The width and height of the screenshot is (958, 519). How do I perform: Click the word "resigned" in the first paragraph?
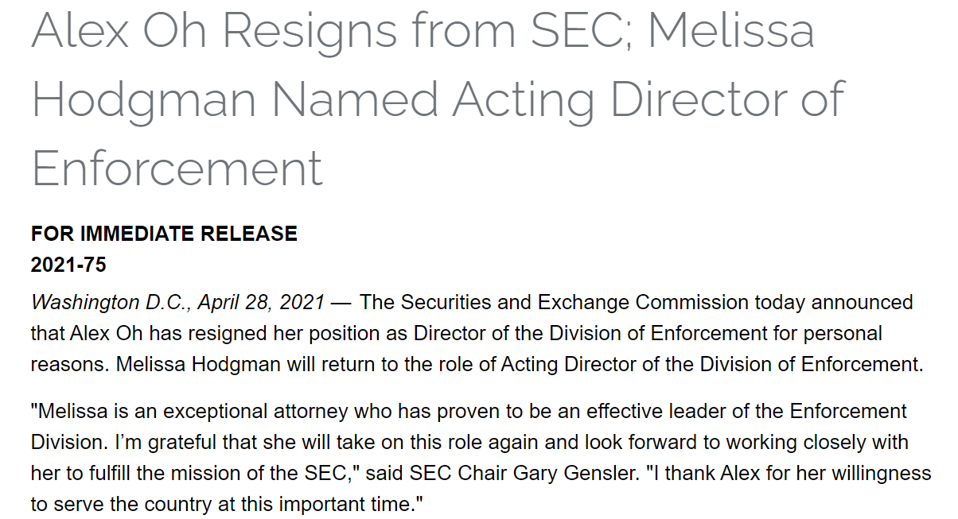pos(204,333)
